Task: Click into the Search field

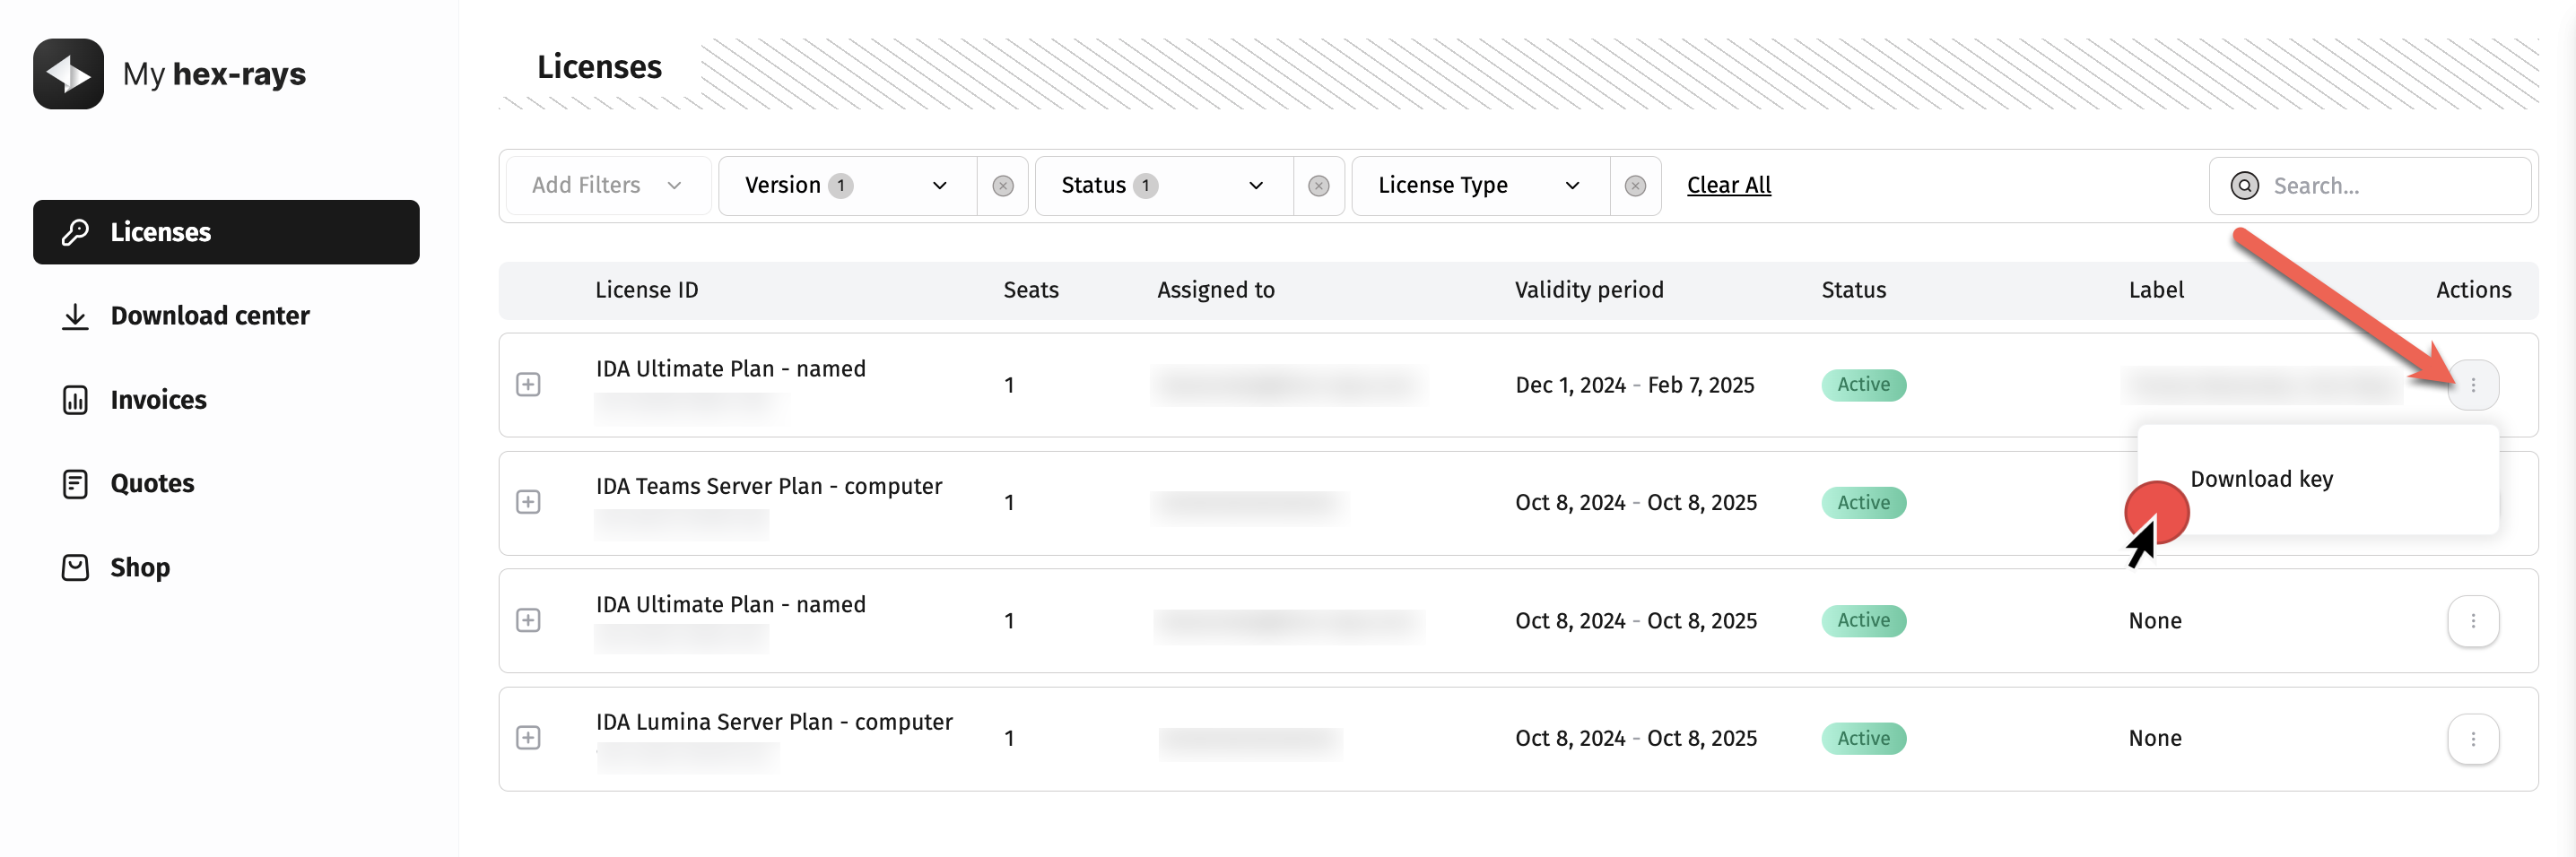Action: coord(2390,186)
